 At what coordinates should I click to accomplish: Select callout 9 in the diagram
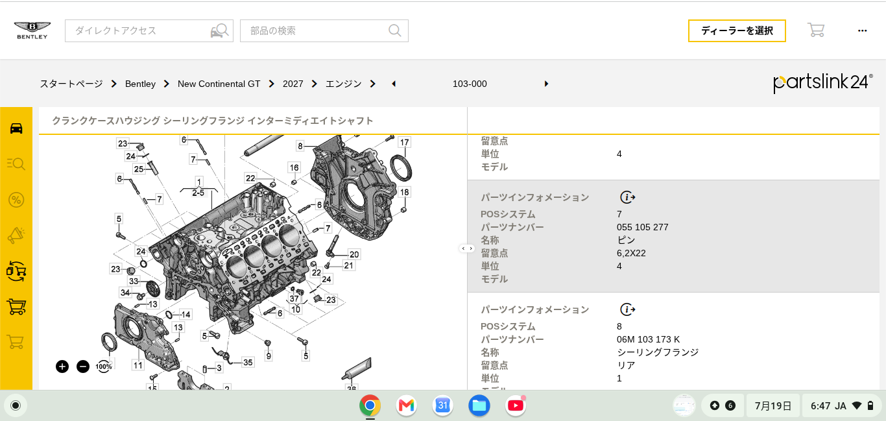pyautogui.click(x=269, y=355)
